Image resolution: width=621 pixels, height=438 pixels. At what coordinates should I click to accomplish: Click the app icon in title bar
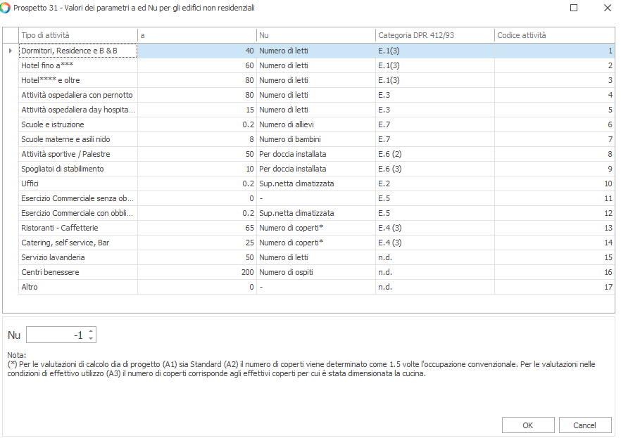pos(6,8)
